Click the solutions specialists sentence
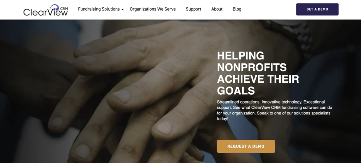Screen dimensions: 361x163 point(274,116)
